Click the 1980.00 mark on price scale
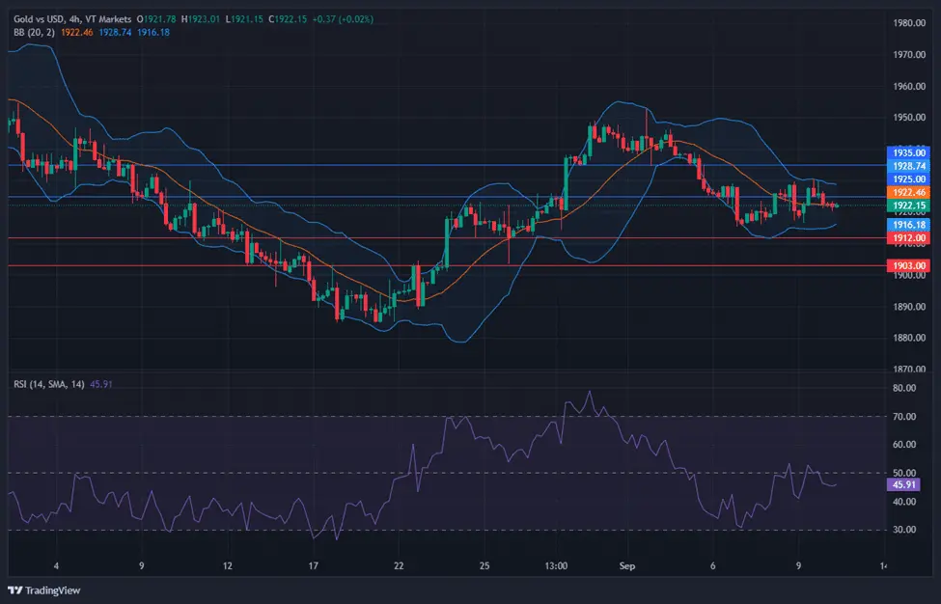 pyautogui.click(x=910, y=23)
